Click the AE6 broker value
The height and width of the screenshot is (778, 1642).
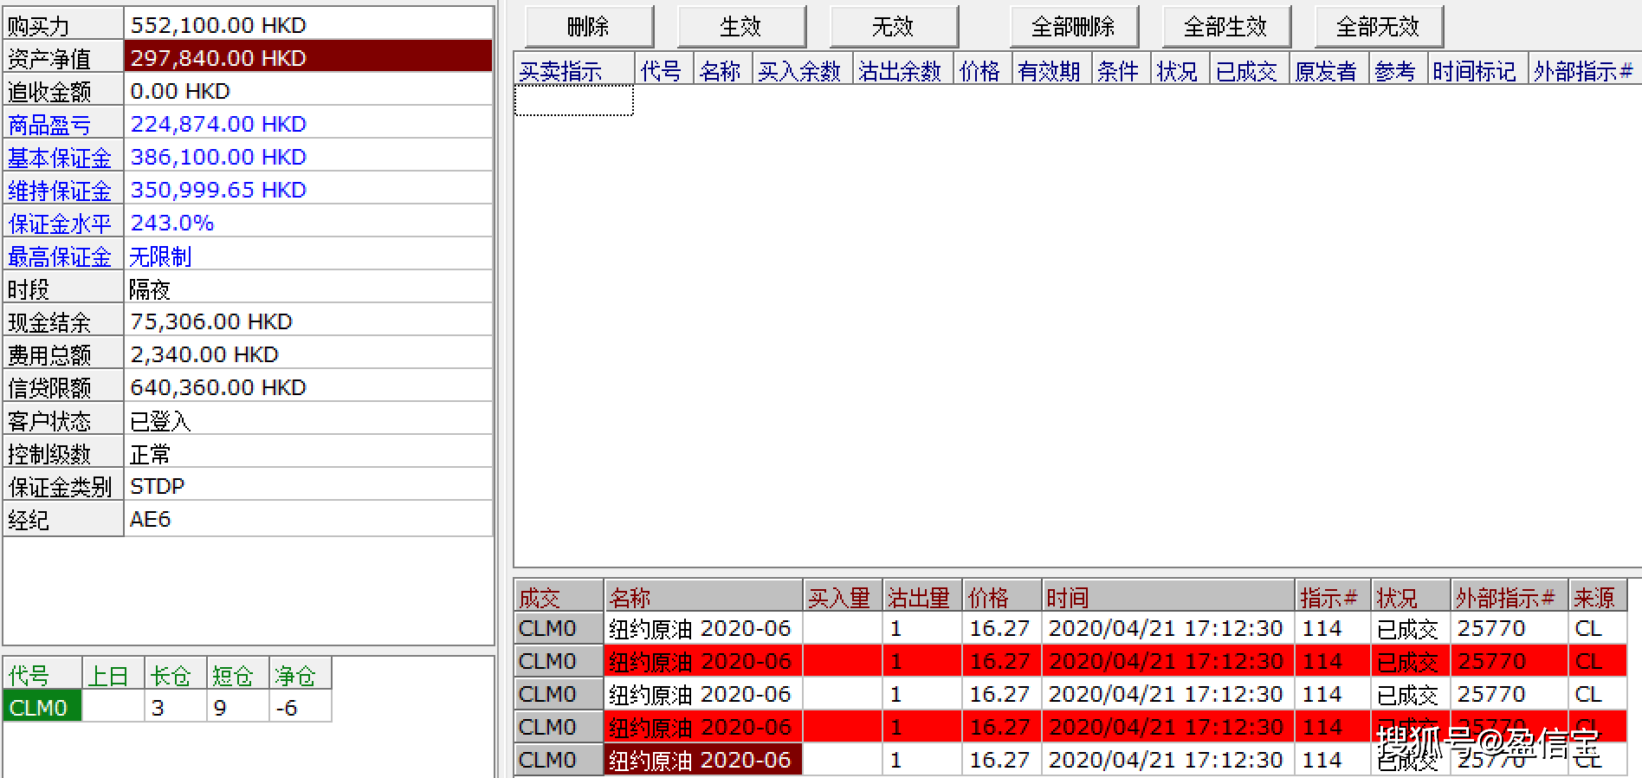150,519
